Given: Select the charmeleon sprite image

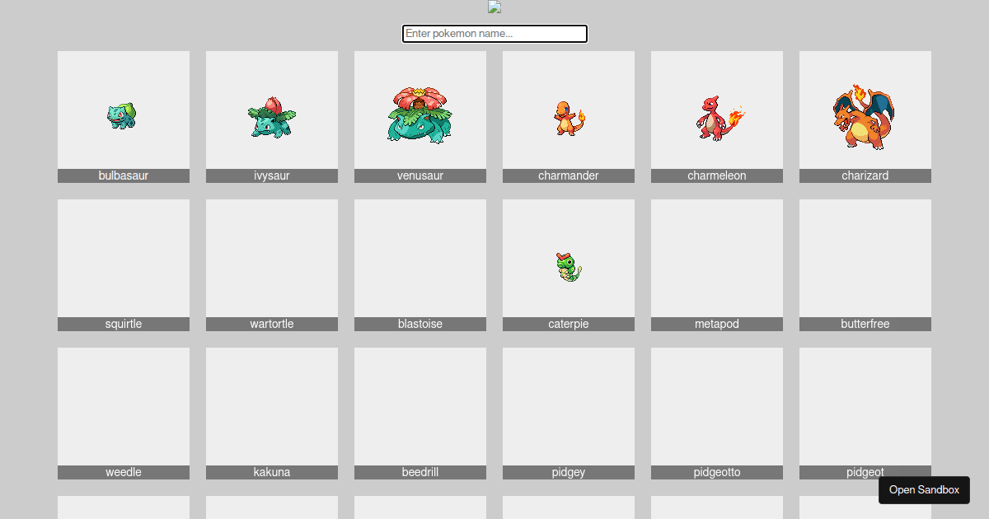Looking at the screenshot, I should (717, 115).
